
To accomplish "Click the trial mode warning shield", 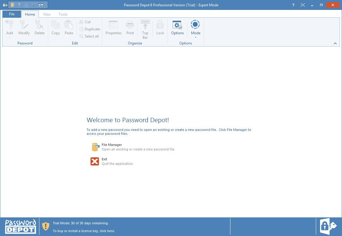I will point(45,226).
